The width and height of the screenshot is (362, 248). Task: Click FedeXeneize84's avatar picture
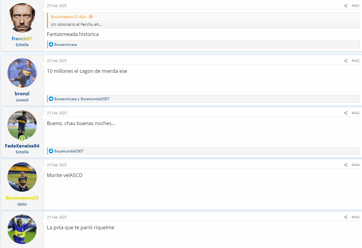(22, 125)
